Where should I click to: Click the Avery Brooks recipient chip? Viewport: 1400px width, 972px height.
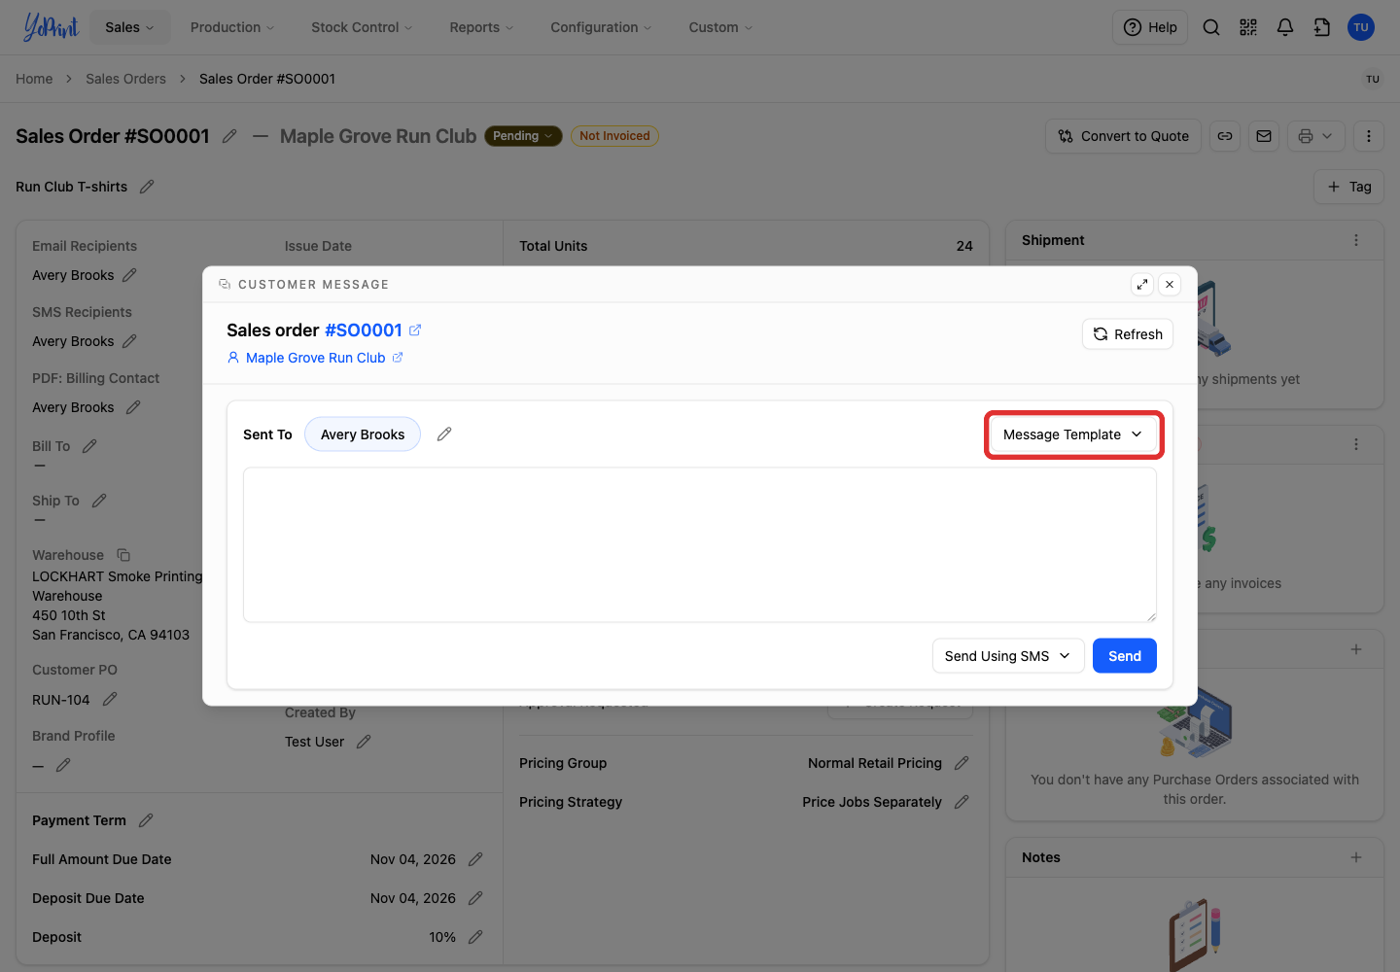pyautogui.click(x=363, y=434)
